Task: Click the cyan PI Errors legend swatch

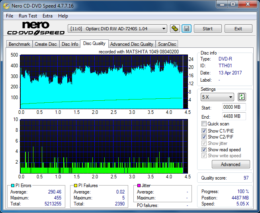Action: (x=13, y=186)
